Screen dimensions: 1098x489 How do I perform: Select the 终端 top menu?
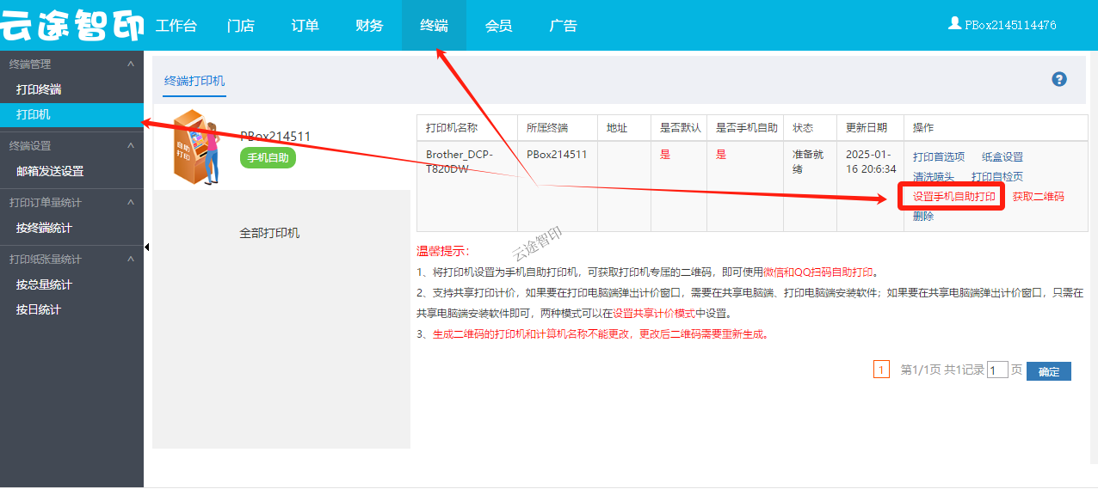[x=434, y=26]
